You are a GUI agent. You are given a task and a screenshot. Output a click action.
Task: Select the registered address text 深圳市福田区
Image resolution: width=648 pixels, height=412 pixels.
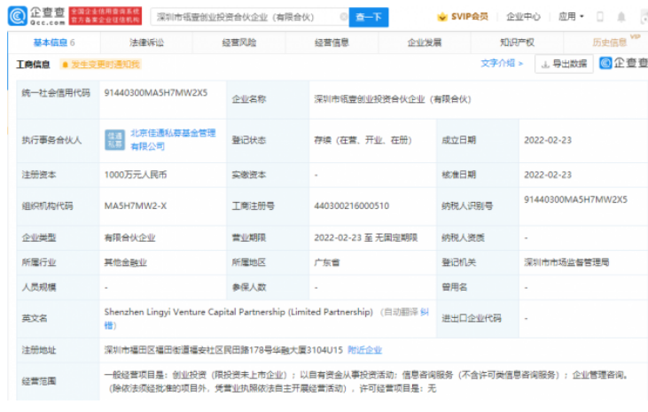coord(223,350)
